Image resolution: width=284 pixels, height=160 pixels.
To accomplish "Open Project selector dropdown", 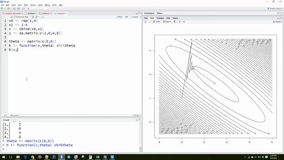I will [x=275, y=8].
